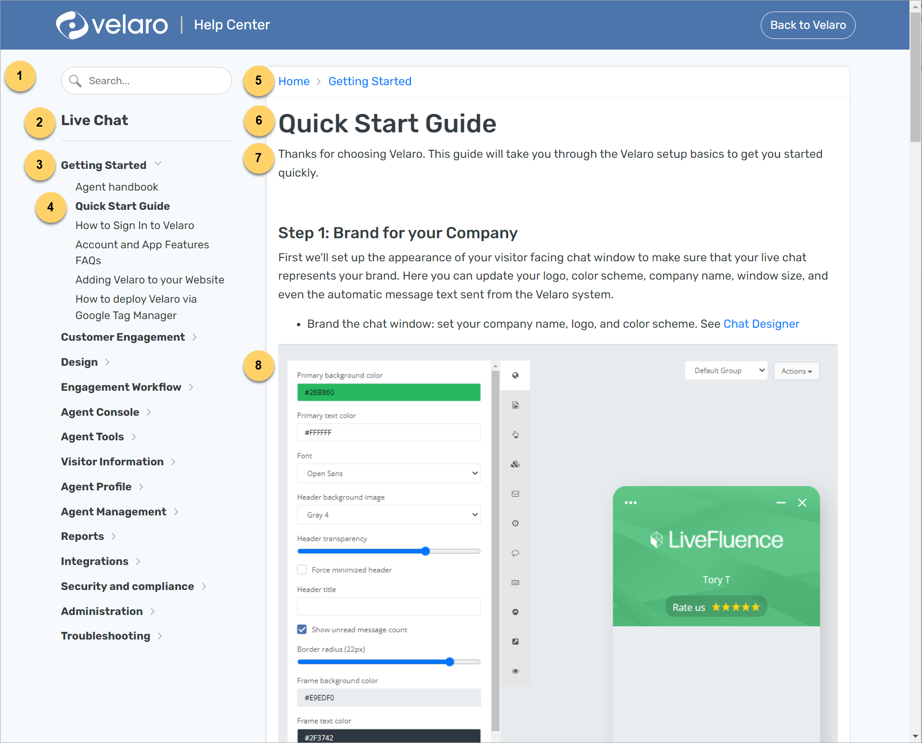The image size is (922, 743).
Task: Click the globe icon in designer sidebar
Action: [515, 375]
